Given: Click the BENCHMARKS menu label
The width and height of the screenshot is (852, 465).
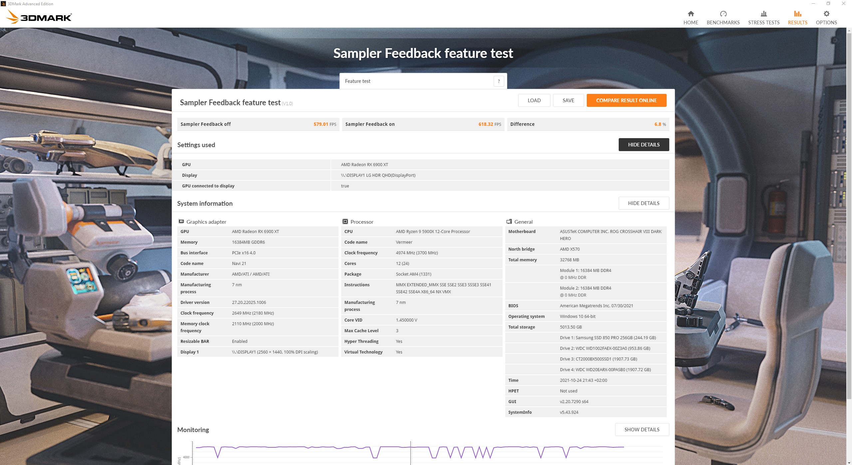Looking at the screenshot, I should click(723, 23).
